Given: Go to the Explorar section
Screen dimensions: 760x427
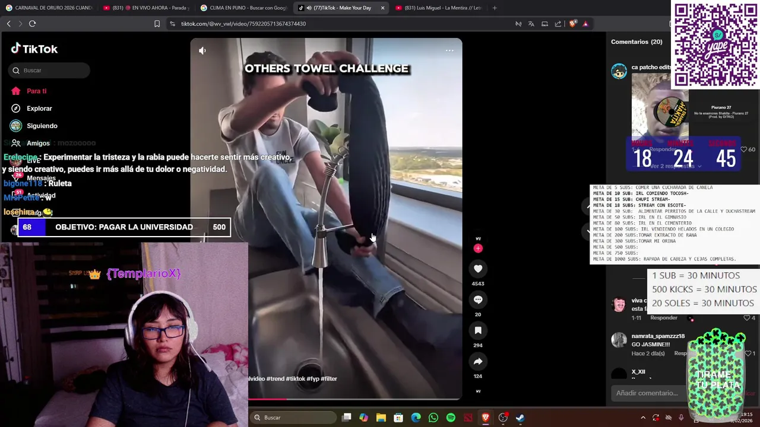Looking at the screenshot, I should pos(39,109).
